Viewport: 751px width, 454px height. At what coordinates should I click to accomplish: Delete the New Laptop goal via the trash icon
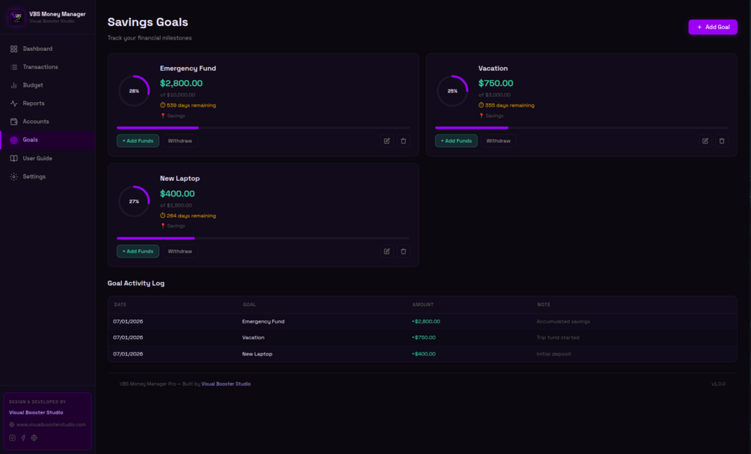point(404,251)
